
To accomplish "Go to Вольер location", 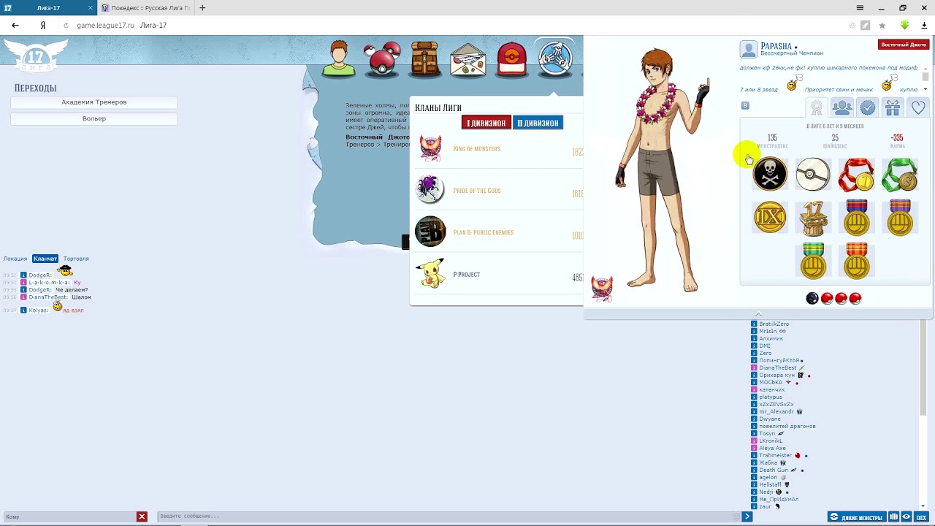I will 93,118.
